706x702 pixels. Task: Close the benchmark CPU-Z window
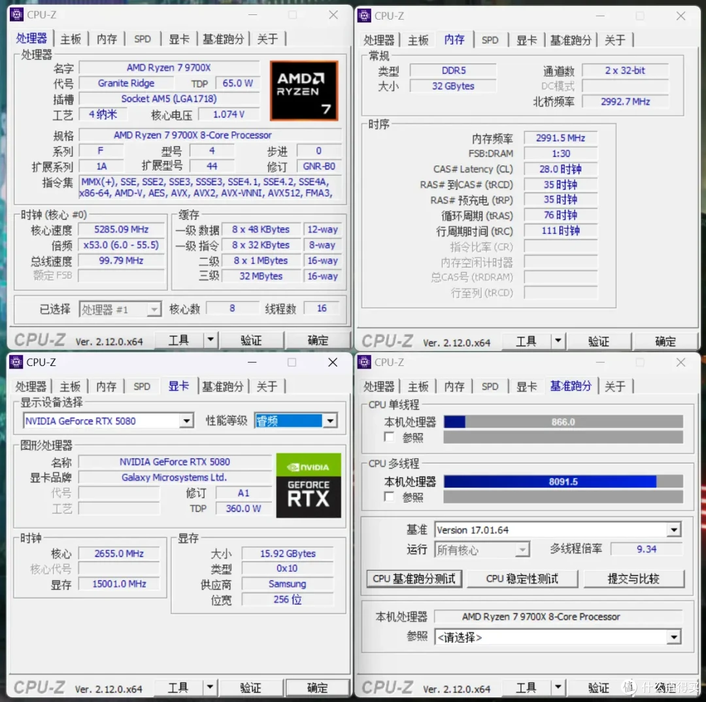[681, 362]
